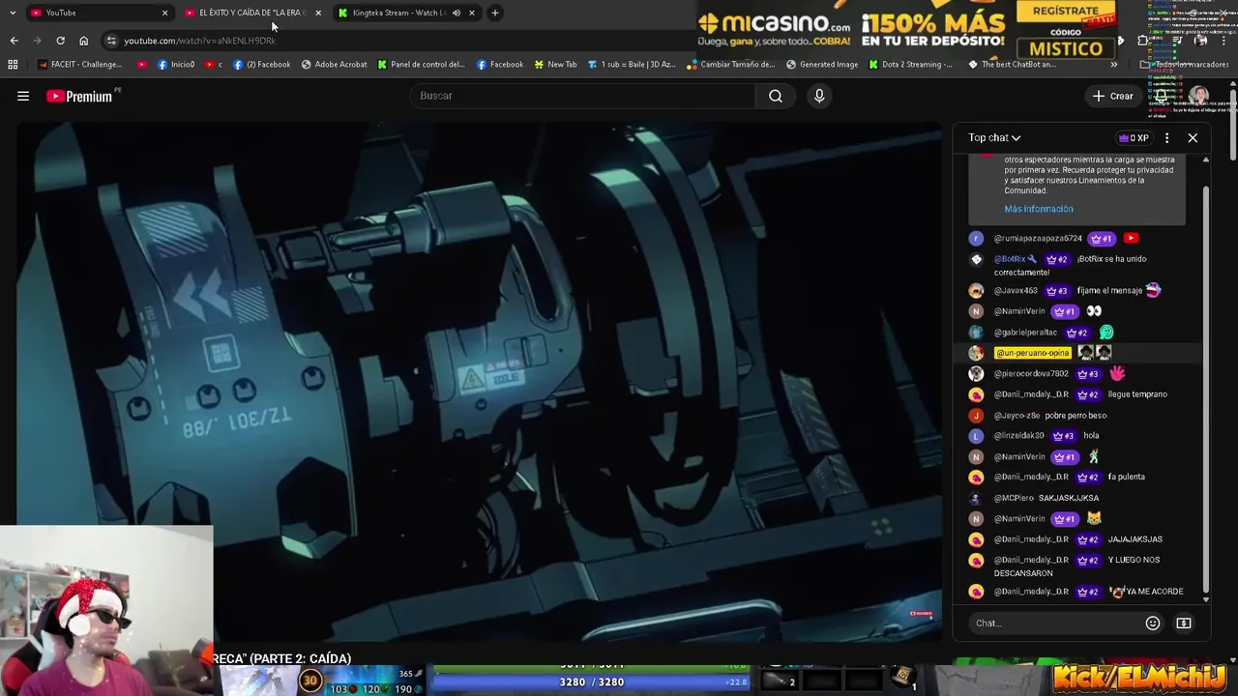Click the search magnifier button

click(775, 96)
